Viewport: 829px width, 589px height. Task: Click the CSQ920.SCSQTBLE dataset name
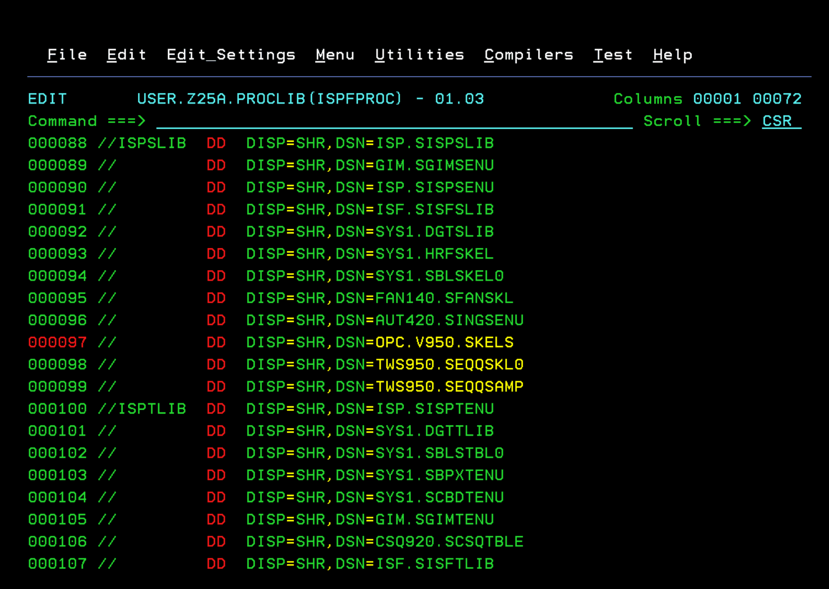pyautogui.click(x=449, y=542)
